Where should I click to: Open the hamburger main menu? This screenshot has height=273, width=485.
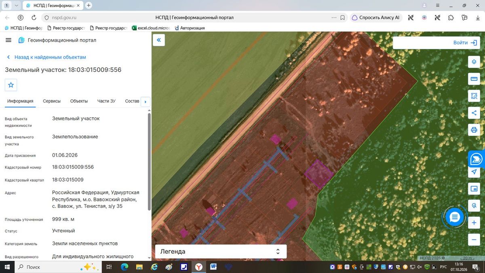[x=8, y=40]
